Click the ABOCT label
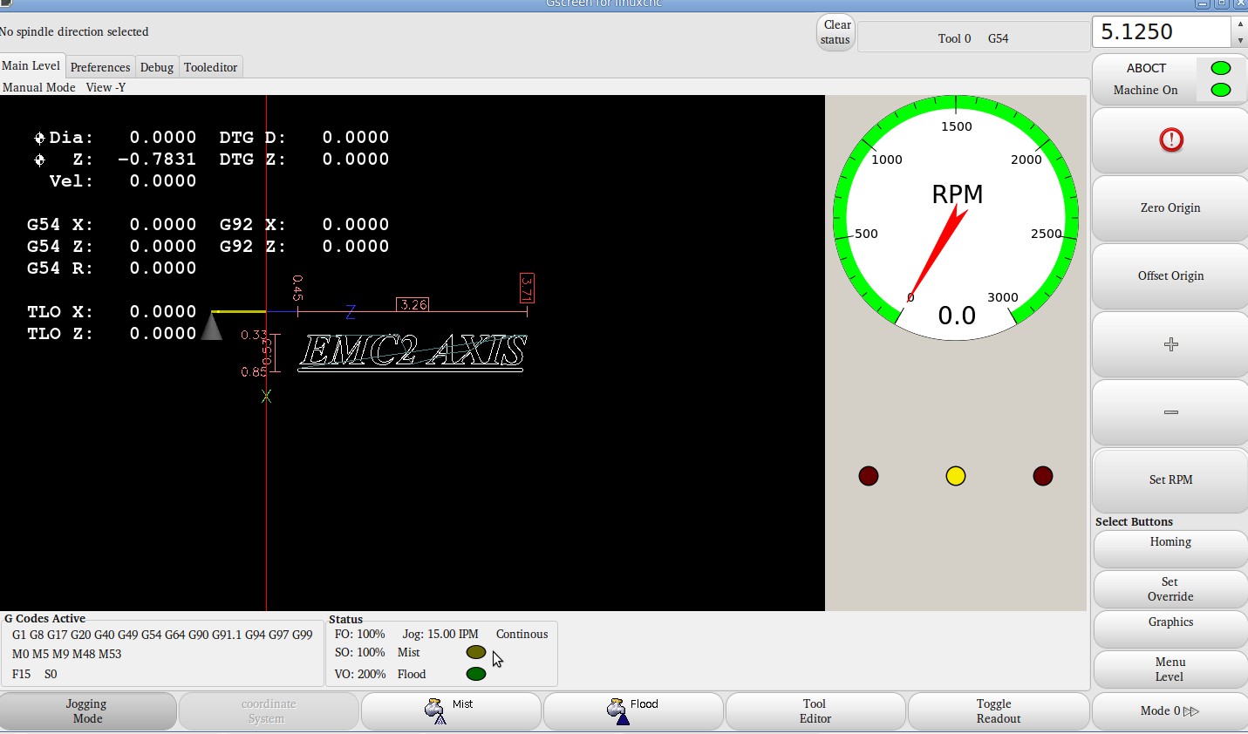 (x=1146, y=68)
